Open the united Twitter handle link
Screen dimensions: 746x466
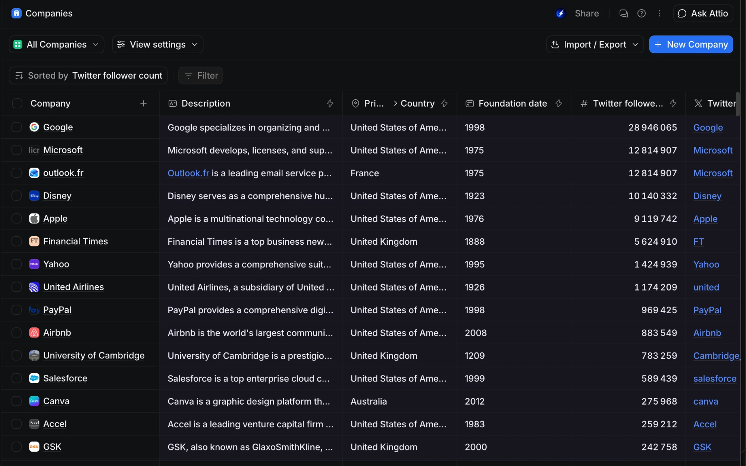(706, 287)
